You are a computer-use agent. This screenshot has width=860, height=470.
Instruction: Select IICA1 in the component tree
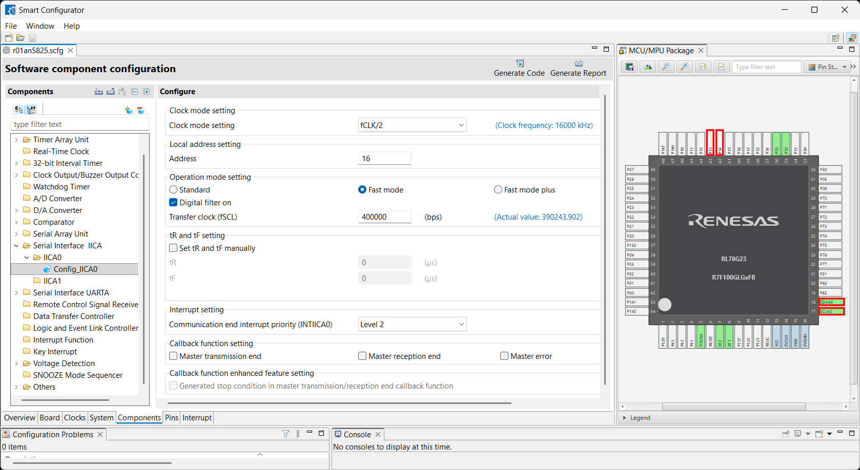point(52,281)
